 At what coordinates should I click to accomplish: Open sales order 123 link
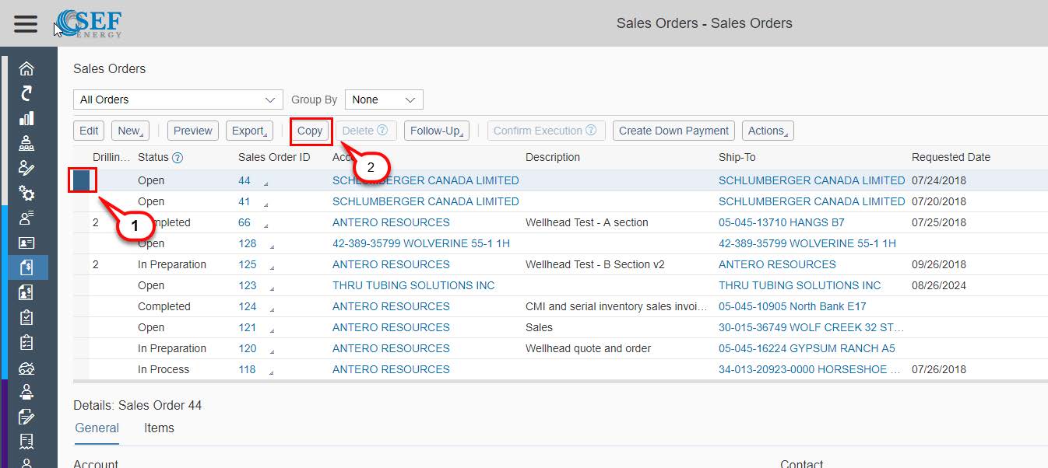[248, 285]
